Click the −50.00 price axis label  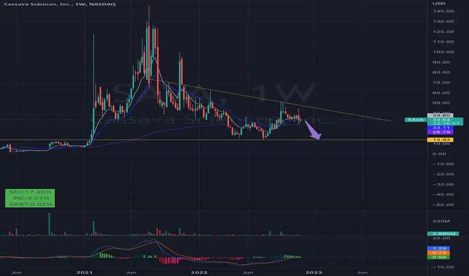[x=443, y=205]
